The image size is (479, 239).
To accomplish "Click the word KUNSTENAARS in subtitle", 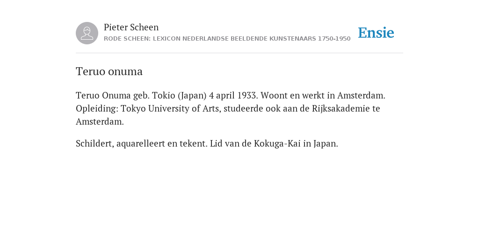I will pyautogui.click(x=293, y=39).
